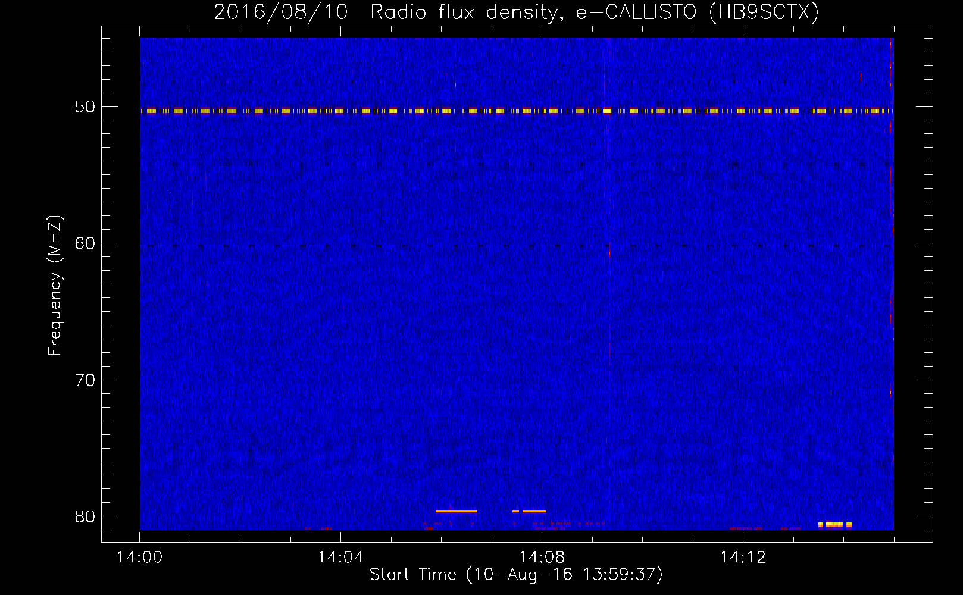Click the 14:08 time tick label

tap(542, 557)
